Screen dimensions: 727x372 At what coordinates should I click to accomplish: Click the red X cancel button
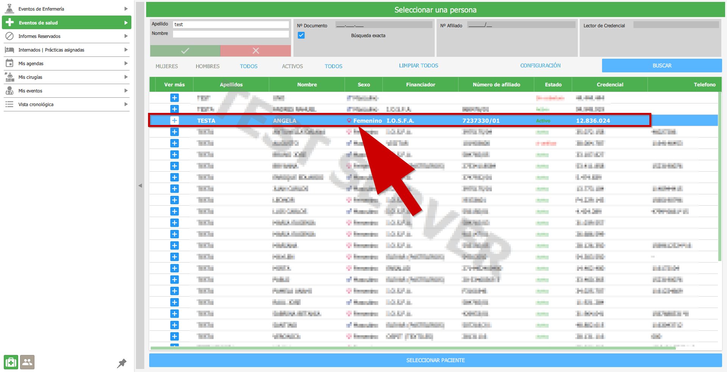pos(256,51)
